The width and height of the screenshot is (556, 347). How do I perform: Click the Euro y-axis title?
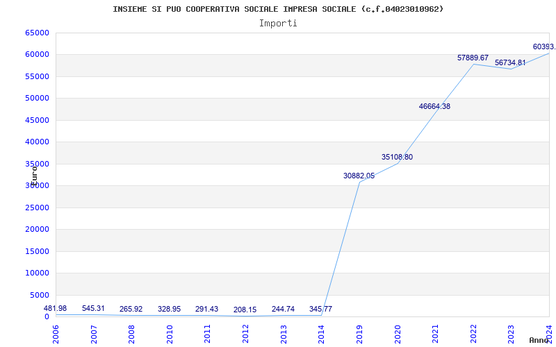pos(33,176)
